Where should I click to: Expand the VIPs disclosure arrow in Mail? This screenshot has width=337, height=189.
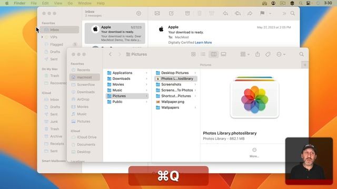point(42,37)
